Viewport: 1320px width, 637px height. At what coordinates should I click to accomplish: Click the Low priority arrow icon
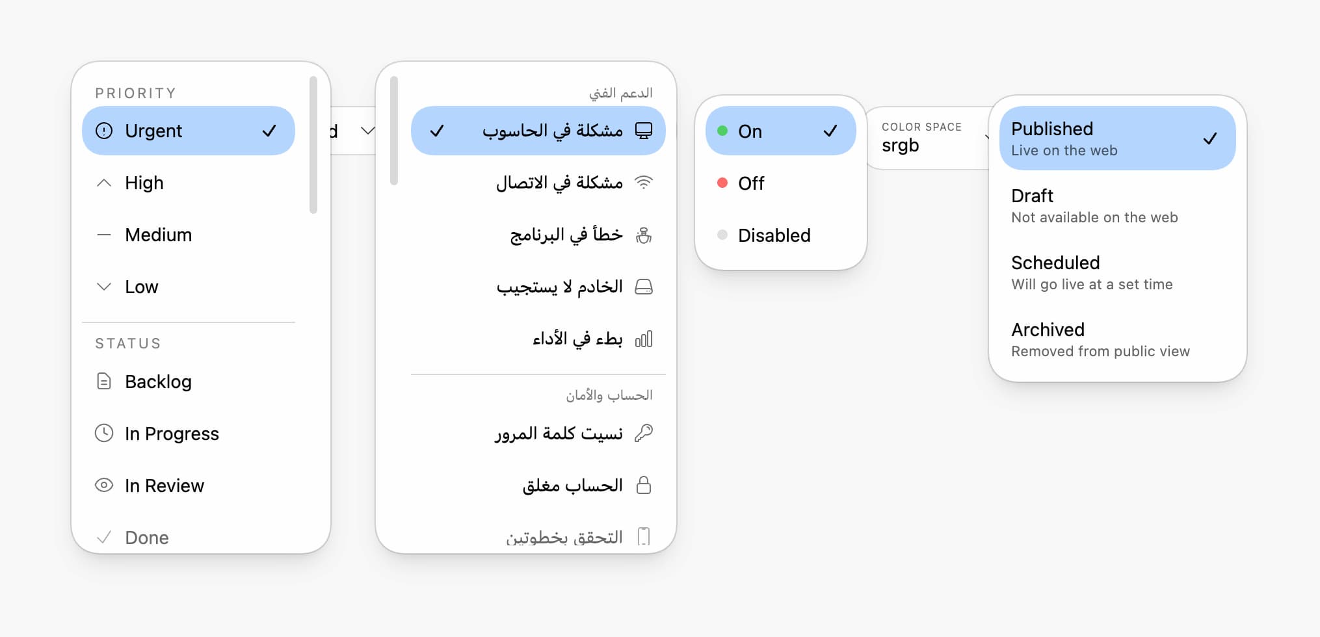104,287
